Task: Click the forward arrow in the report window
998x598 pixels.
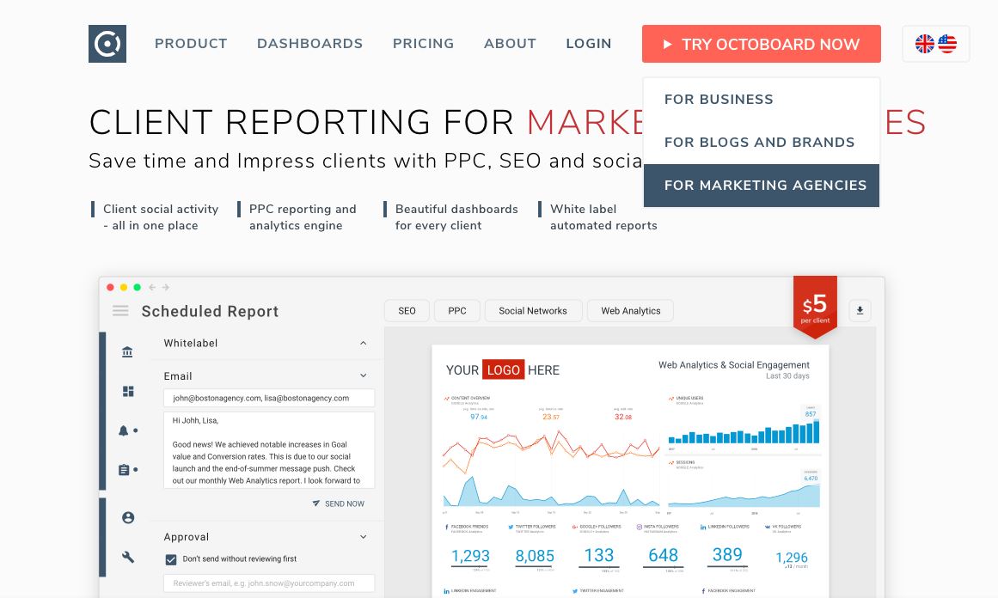Action: 166,288
